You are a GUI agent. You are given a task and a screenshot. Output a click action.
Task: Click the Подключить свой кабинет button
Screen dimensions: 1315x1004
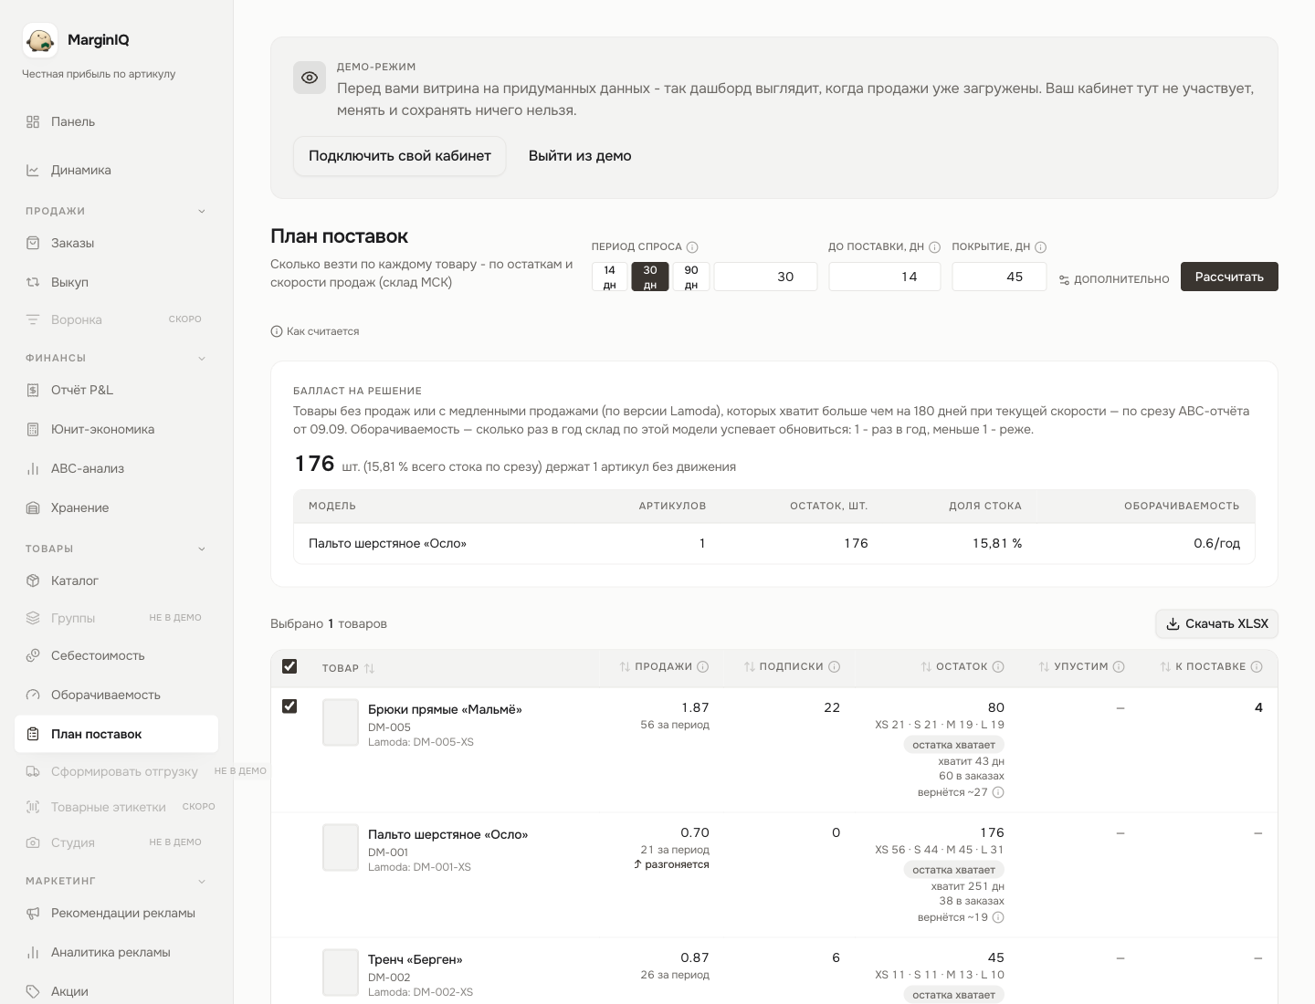(x=400, y=156)
